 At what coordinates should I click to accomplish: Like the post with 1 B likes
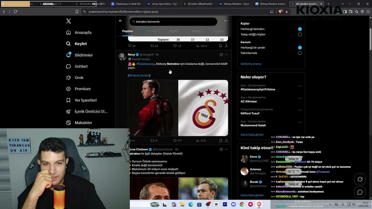click(x=177, y=46)
